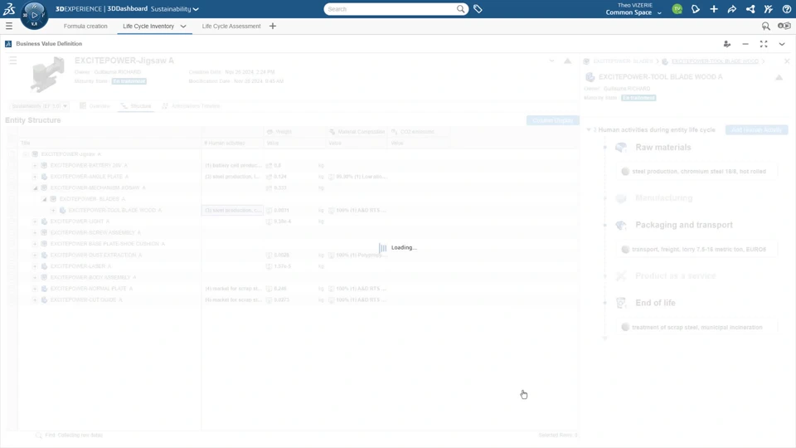The height and width of the screenshot is (448, 796).
Task: Follow the EXCITEPOWER-TOOL BLADE WOOD breadcrumb link
Action: tap(715, 61)
